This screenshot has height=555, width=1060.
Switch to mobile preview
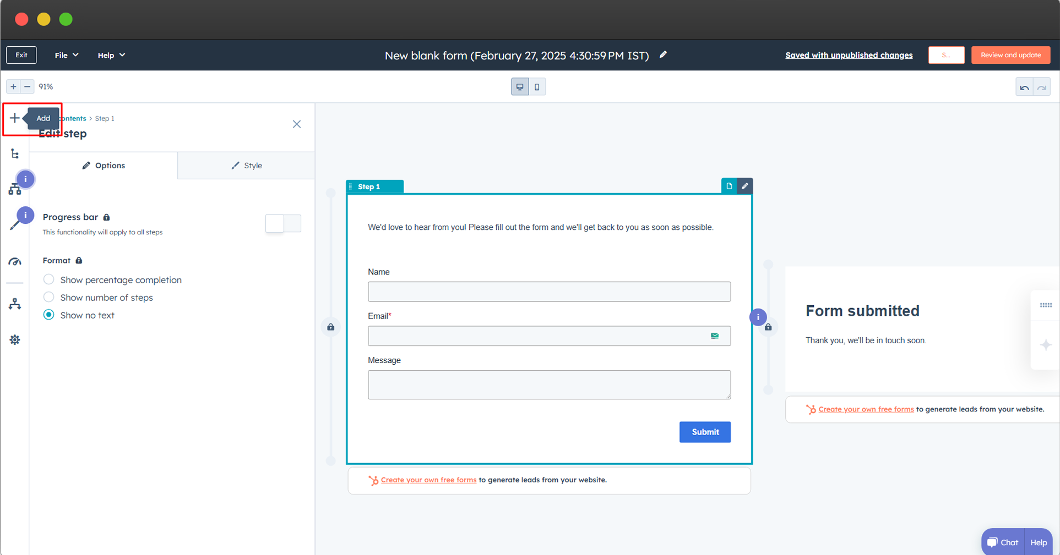(x=537, y=87)
